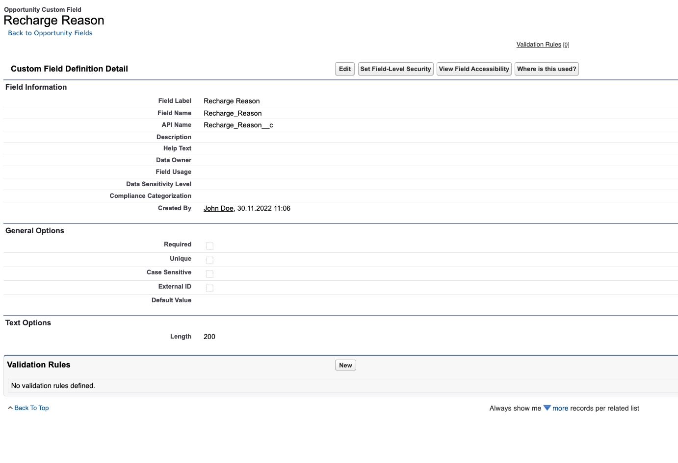Click the Text Options section header
The image size is (678, 463).
pyautogui.click(x=28, y=323)
